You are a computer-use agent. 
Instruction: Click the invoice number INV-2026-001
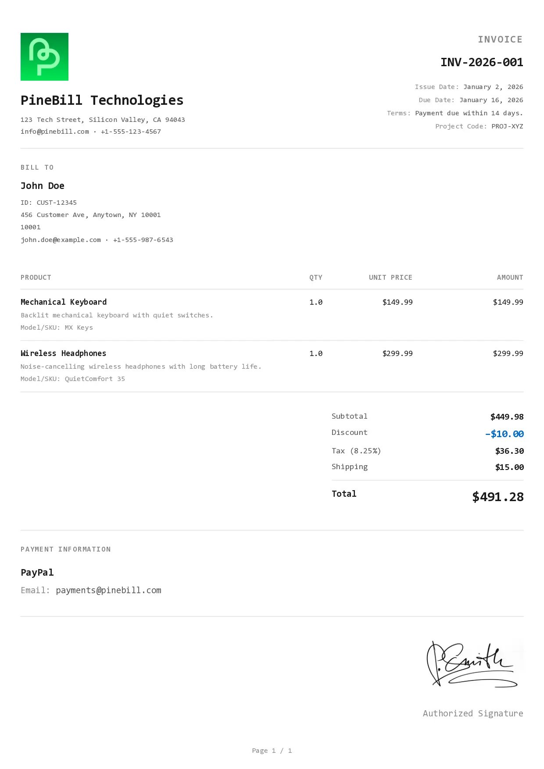tap(481, 62)
